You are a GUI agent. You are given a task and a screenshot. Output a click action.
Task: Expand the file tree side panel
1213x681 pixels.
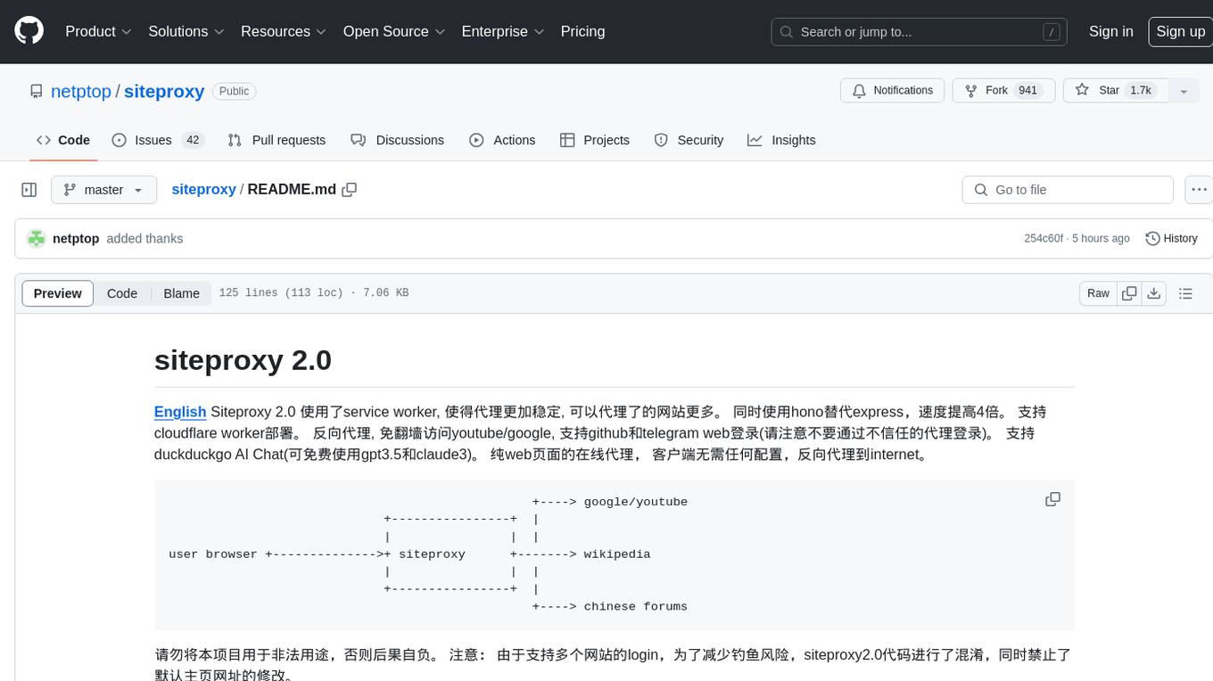point(29,190)
